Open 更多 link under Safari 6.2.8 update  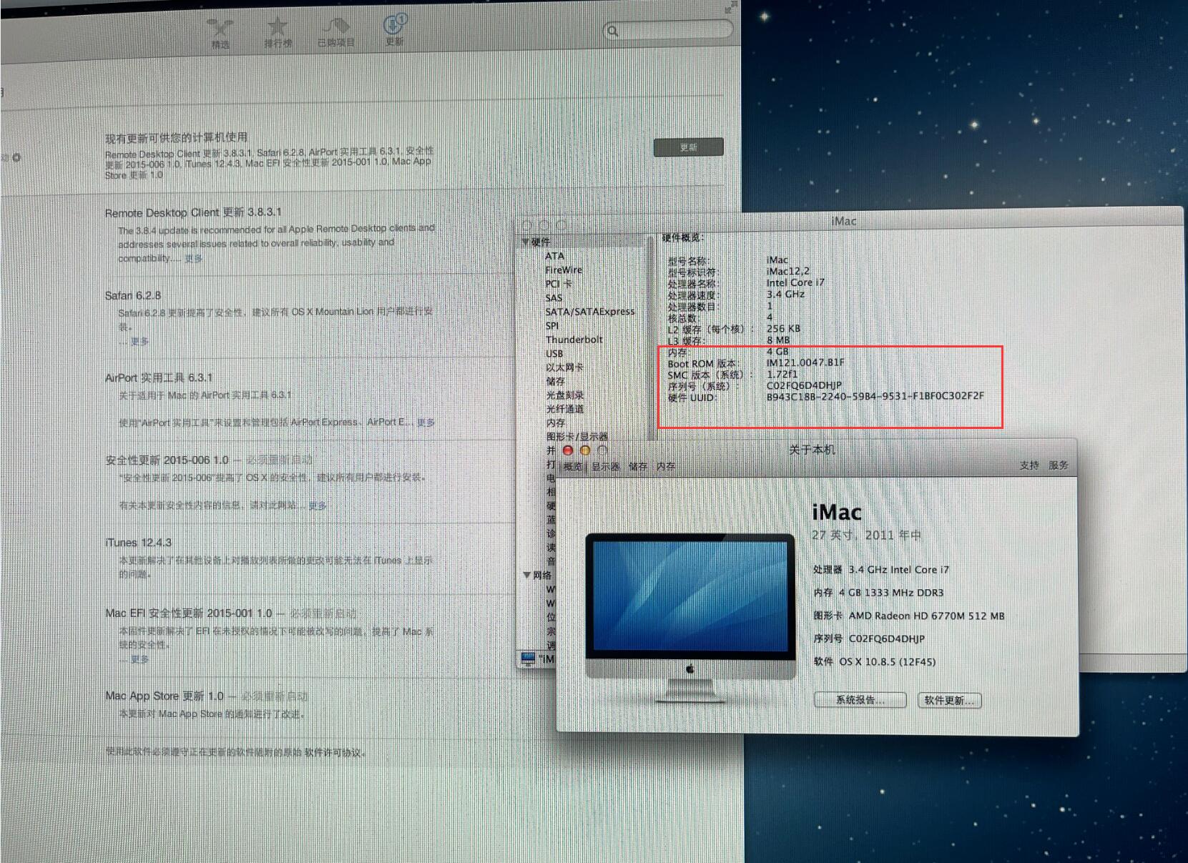pyautogui.click(x=139, y=341)
